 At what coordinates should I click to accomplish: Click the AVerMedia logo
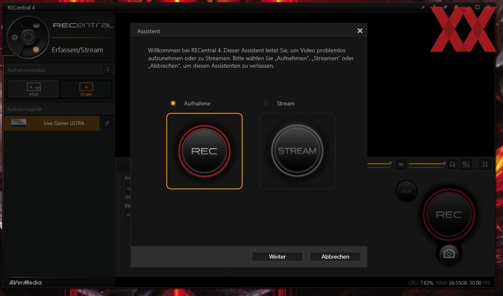click(25, 283)
